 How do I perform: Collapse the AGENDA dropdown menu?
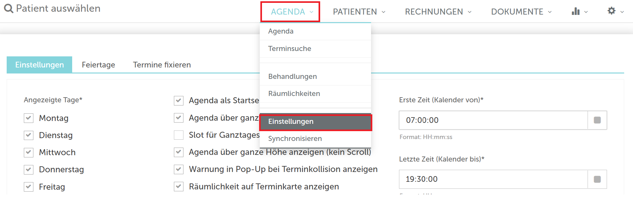pyautogui.click(x=290, y=12)
